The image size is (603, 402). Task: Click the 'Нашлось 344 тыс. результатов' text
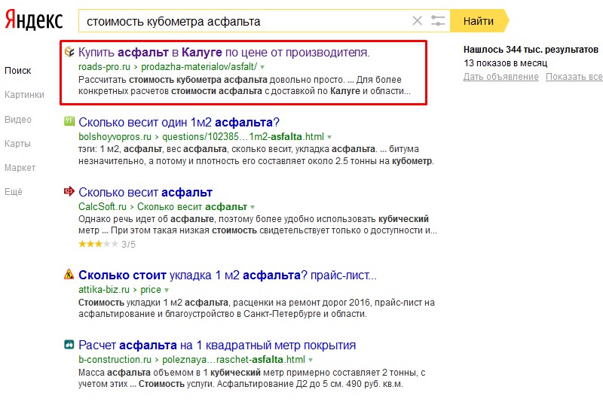tap(531, 50)
